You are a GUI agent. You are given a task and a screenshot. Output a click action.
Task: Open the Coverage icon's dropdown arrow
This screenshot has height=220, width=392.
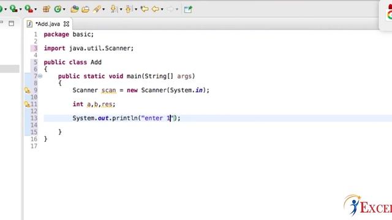click(20, 10)
